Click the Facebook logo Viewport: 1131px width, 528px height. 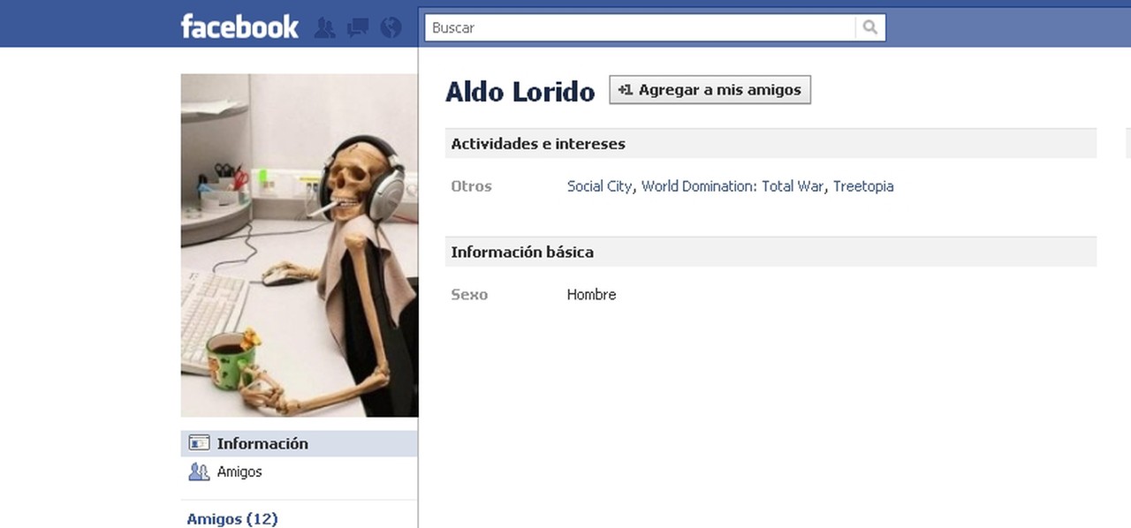pyautogui.click(x=239, y=26)
